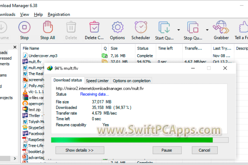248x165 pixels.
Task: Click the x-files.rar archive icon
Action: coord(25,98)
